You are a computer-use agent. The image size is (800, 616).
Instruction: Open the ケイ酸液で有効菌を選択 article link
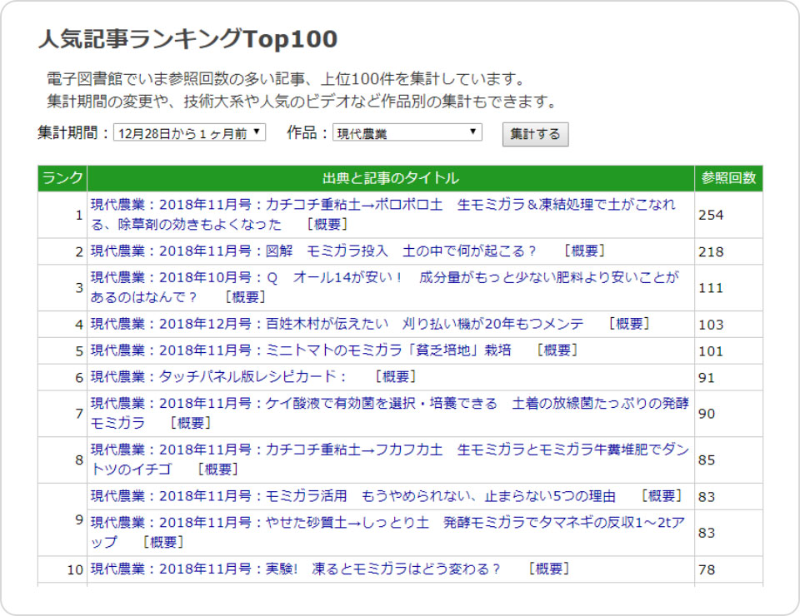pos(390,413)
